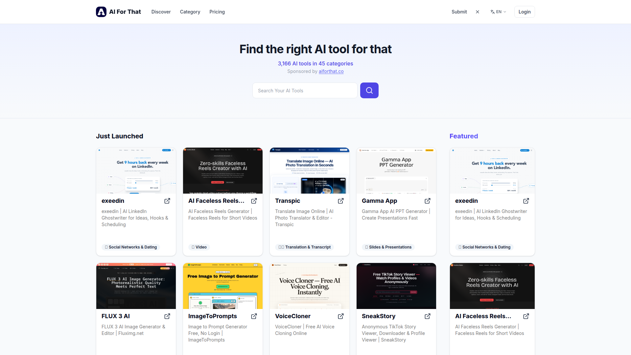
Task: Open the Free Image to Prompt Generator thumbnail
Action: coord(223,286)
